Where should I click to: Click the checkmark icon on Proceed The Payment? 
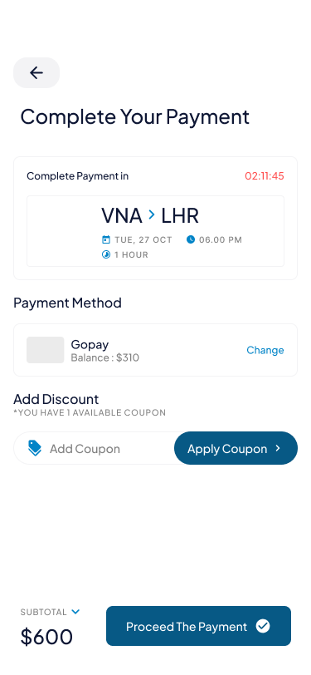coord(263,626)
